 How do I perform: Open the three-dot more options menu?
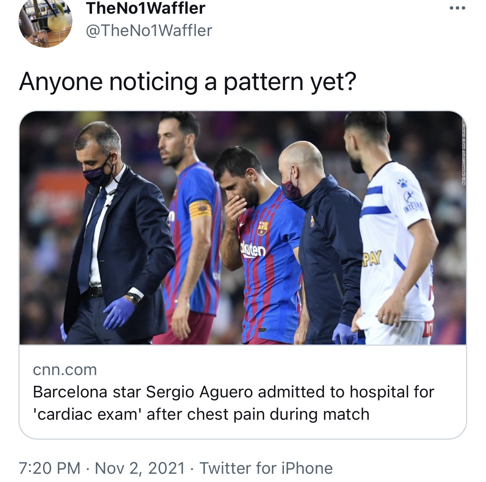coord(457,8)
